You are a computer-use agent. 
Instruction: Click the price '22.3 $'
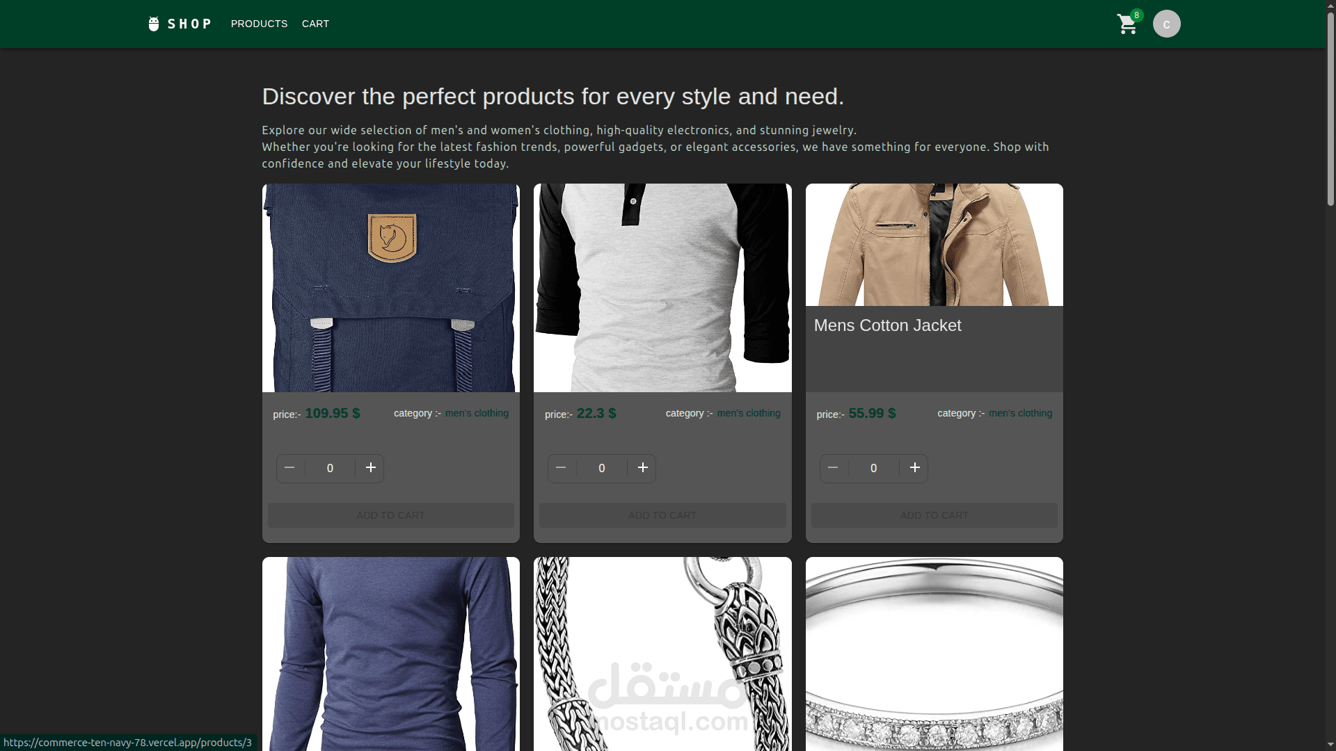(x=596, y=413)
